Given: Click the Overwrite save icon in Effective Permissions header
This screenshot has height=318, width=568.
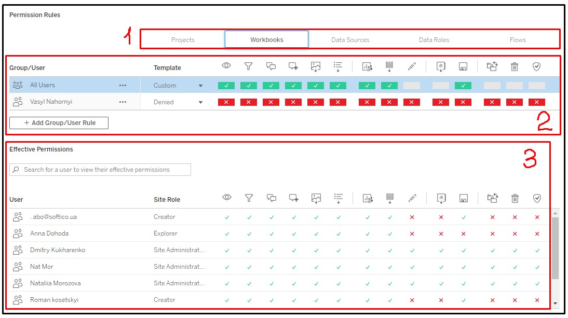Looking at the screenshot, I should 463,198.
